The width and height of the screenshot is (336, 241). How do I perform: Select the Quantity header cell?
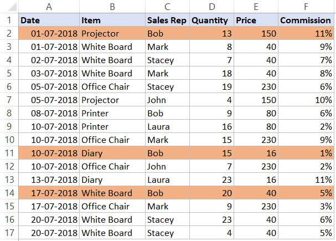pos(211,20)
